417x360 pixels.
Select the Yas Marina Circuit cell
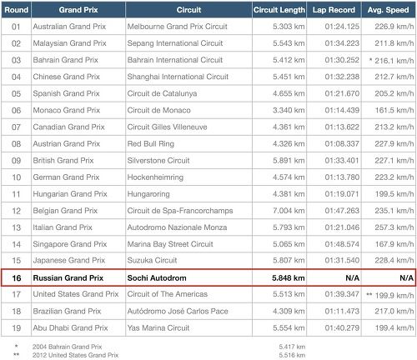pyautogui.click(x=188, y=327)
